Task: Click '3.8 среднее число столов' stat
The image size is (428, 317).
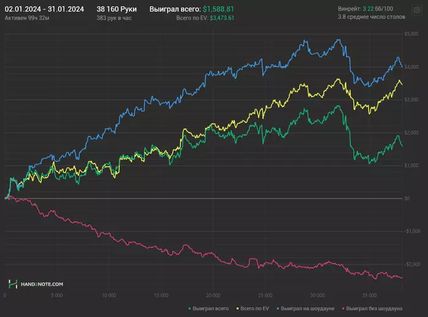Action: click(371, 17)
